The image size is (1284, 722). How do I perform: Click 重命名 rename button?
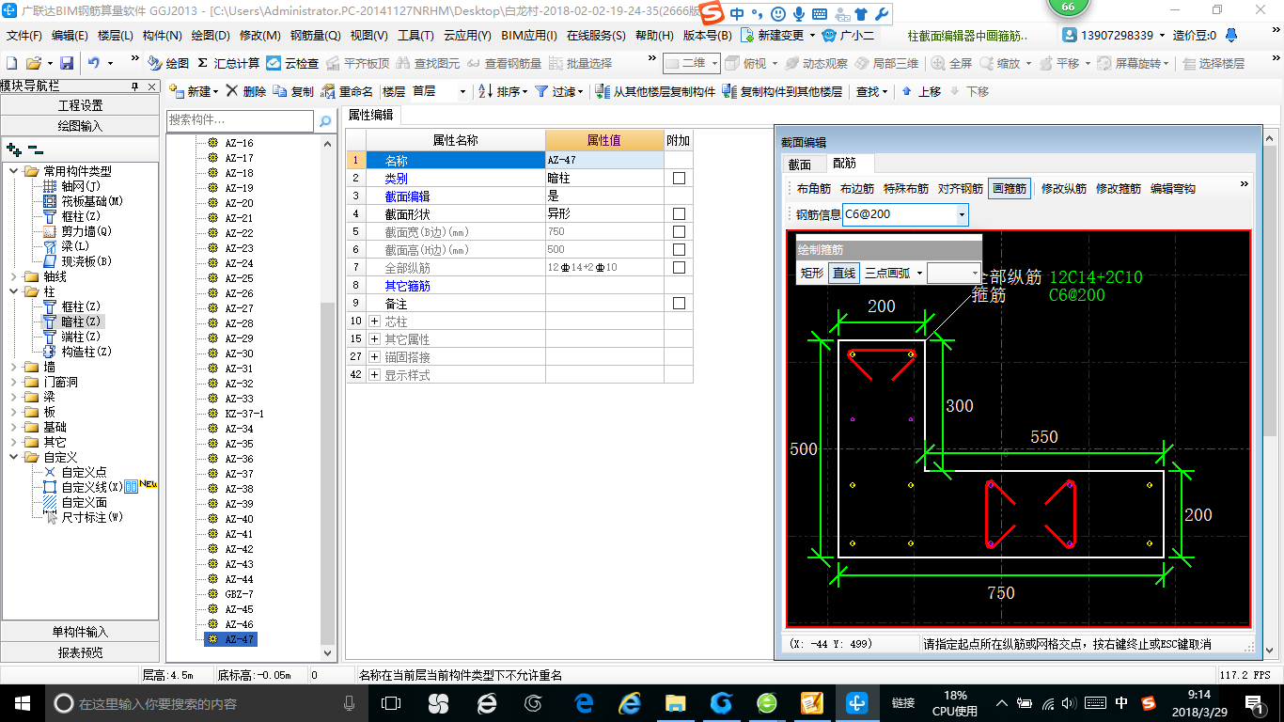click(x=347, y=91)
